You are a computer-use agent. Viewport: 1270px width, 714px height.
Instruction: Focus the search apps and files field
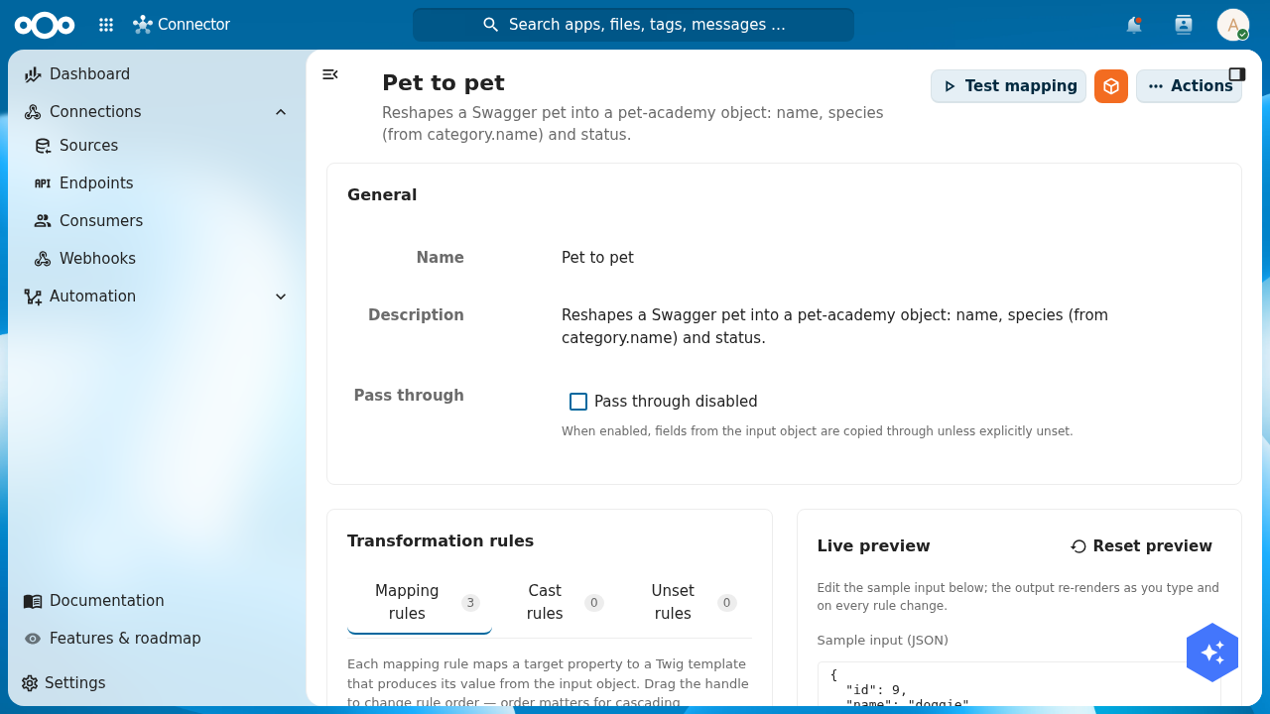coord(633,25)
